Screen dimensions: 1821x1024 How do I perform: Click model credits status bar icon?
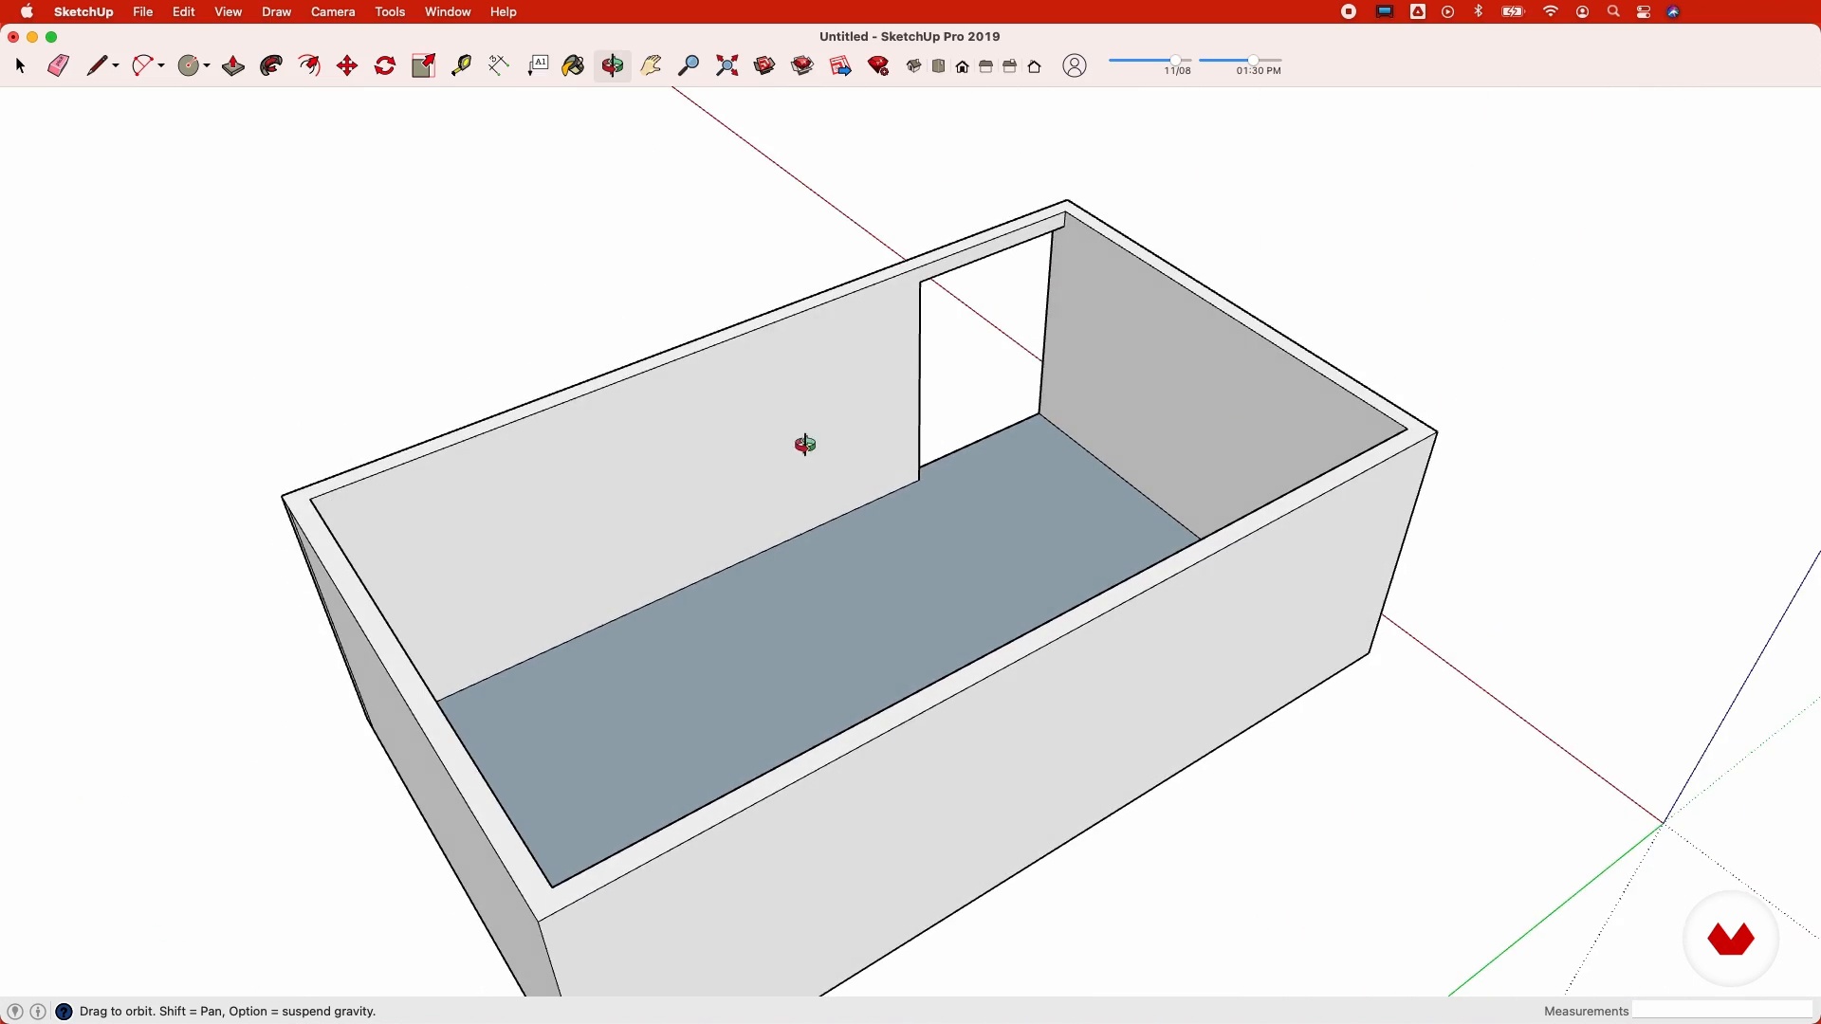(x=39, y=1012)
